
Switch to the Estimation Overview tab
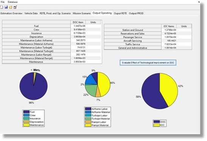[x=11, y=13]
